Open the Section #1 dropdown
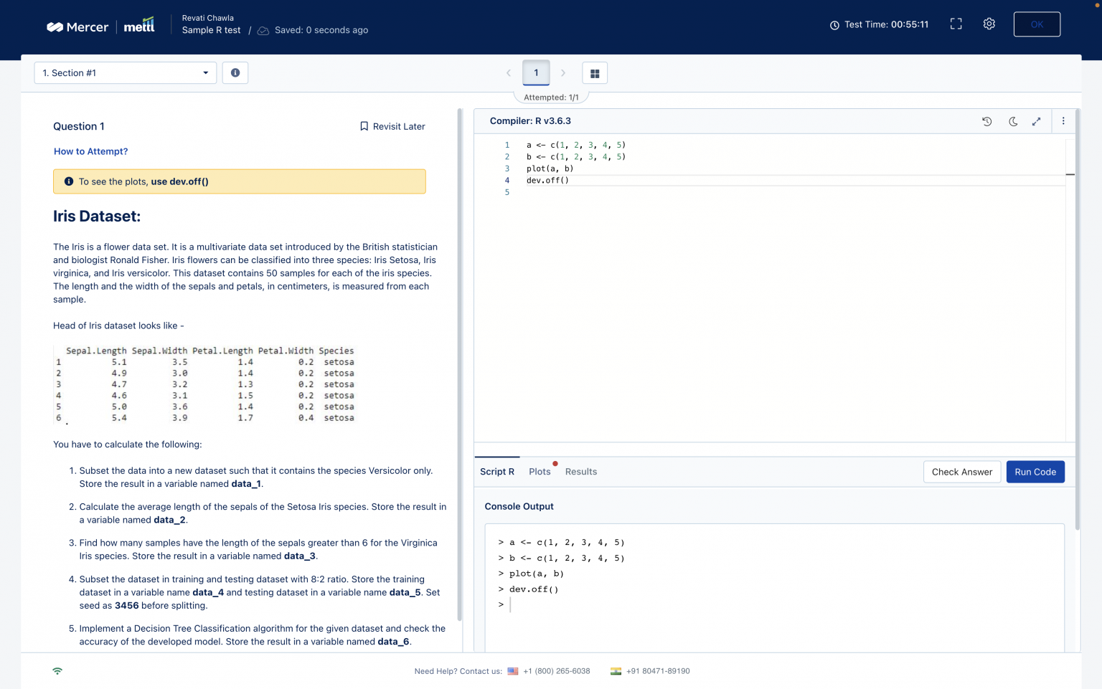 (125, 72)
